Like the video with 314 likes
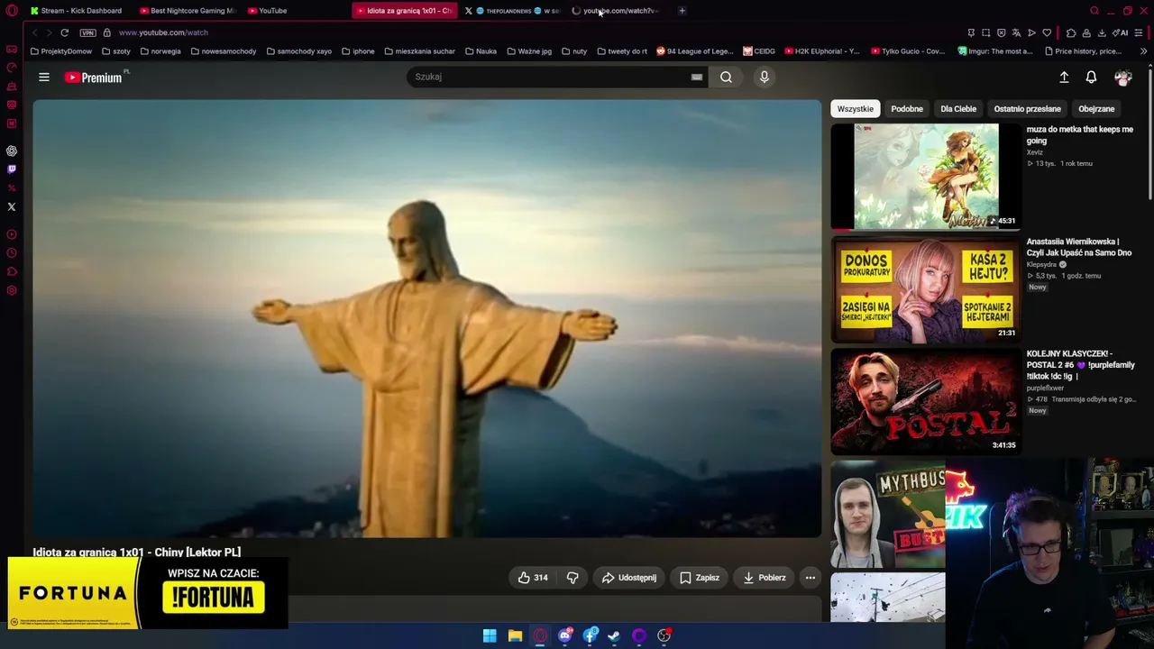 [533, 578]
